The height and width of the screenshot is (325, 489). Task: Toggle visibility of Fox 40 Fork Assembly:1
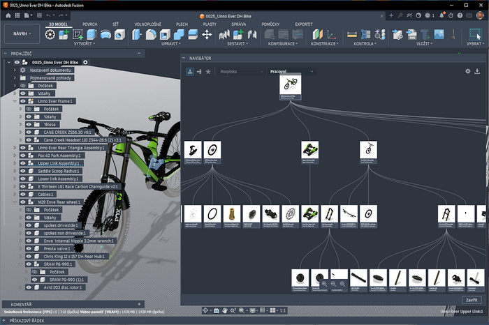23,156
